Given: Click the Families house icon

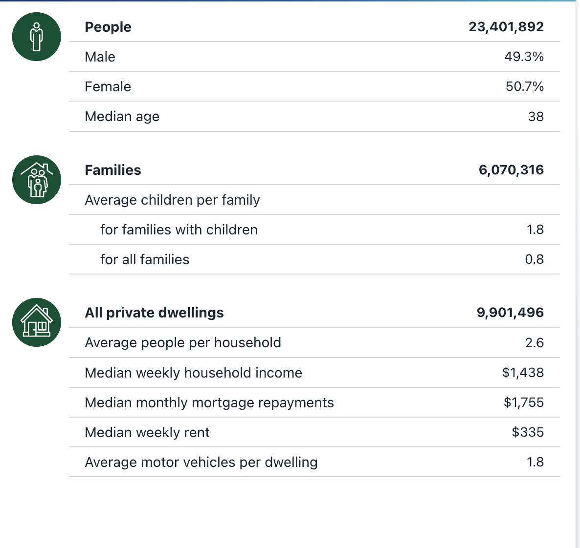Looking at the screenshot, I should (x=37, y=180).
